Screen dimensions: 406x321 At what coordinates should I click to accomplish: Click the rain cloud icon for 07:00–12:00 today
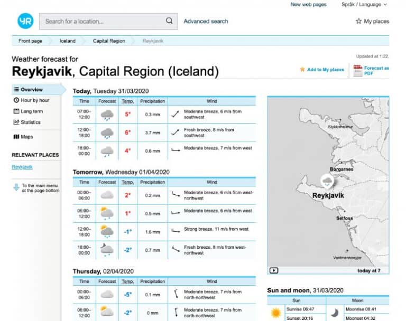107,115
